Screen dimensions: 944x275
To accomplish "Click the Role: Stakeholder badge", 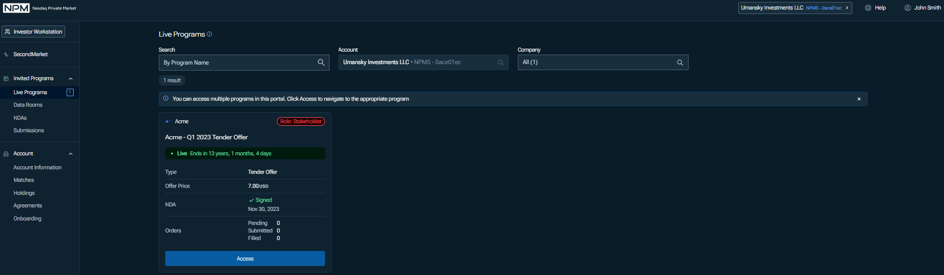I will tap(301, 121).
